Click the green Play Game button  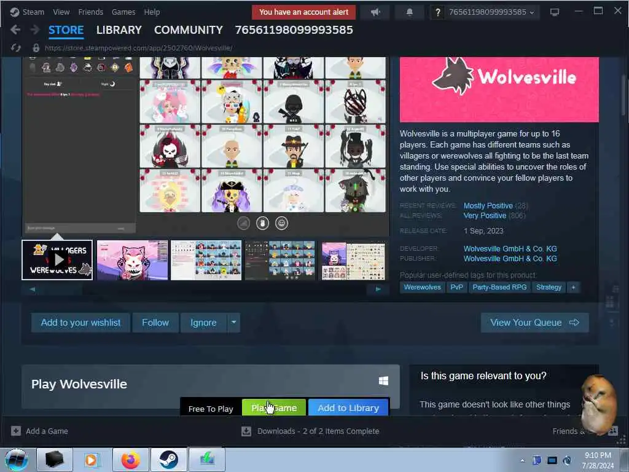(274, 408)
